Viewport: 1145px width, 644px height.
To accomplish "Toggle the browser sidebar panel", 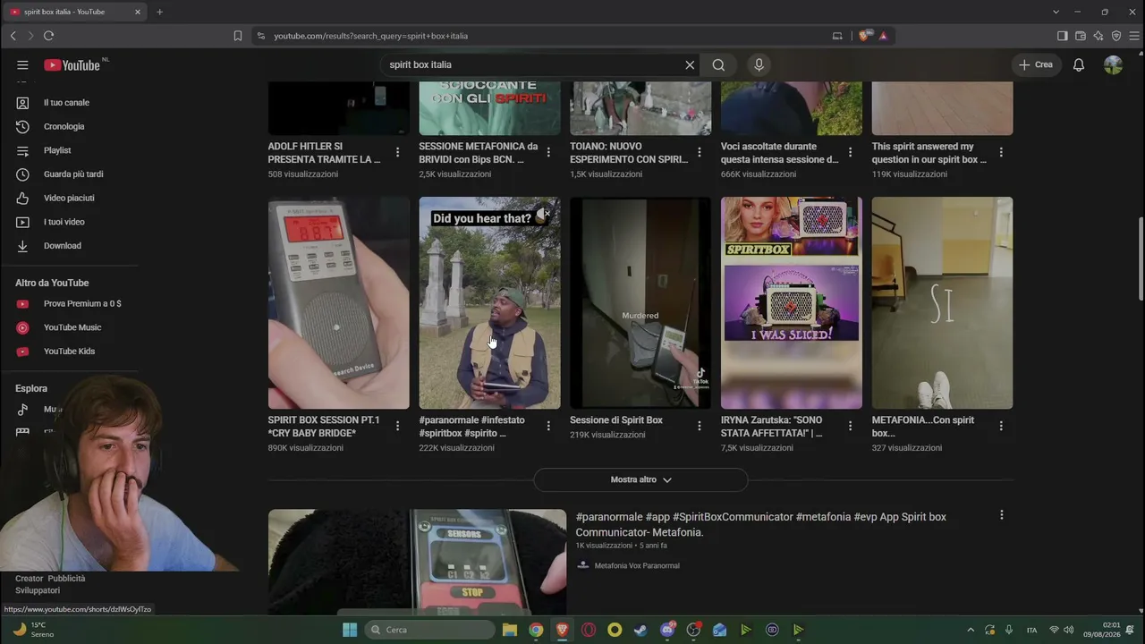I will (x=1062, y=36).
